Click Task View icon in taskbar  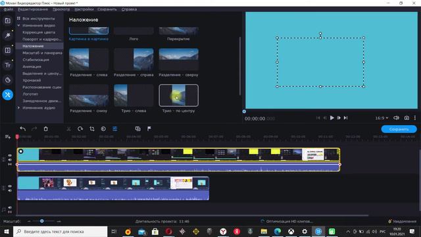[114, 231]
